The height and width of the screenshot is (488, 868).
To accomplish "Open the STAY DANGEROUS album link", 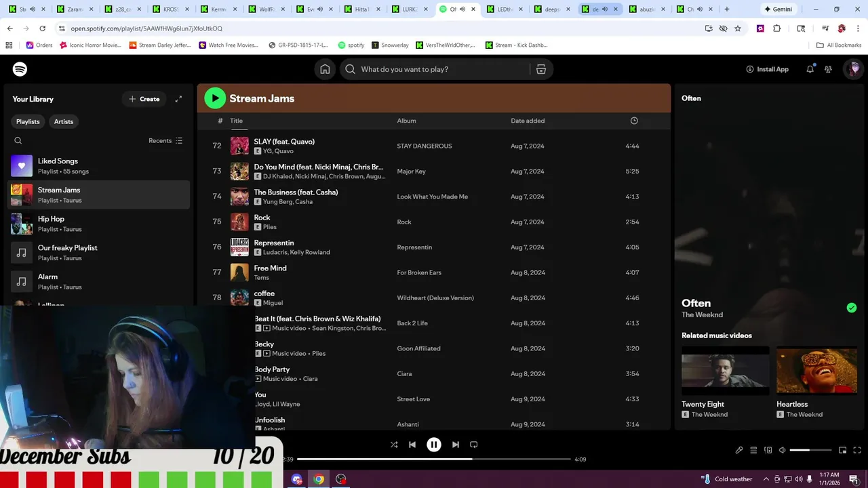I will 424,146.
